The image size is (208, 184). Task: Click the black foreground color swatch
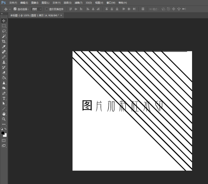(x=2, y=133)
